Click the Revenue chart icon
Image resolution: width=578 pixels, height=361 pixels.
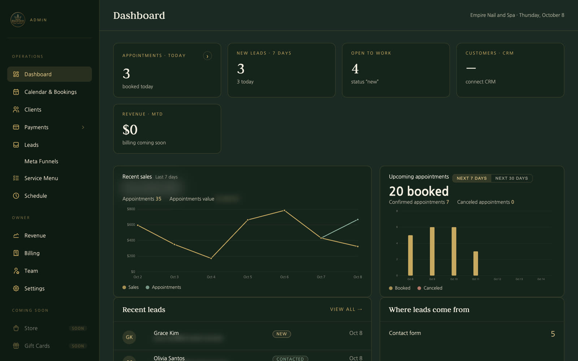pos(16,235)
